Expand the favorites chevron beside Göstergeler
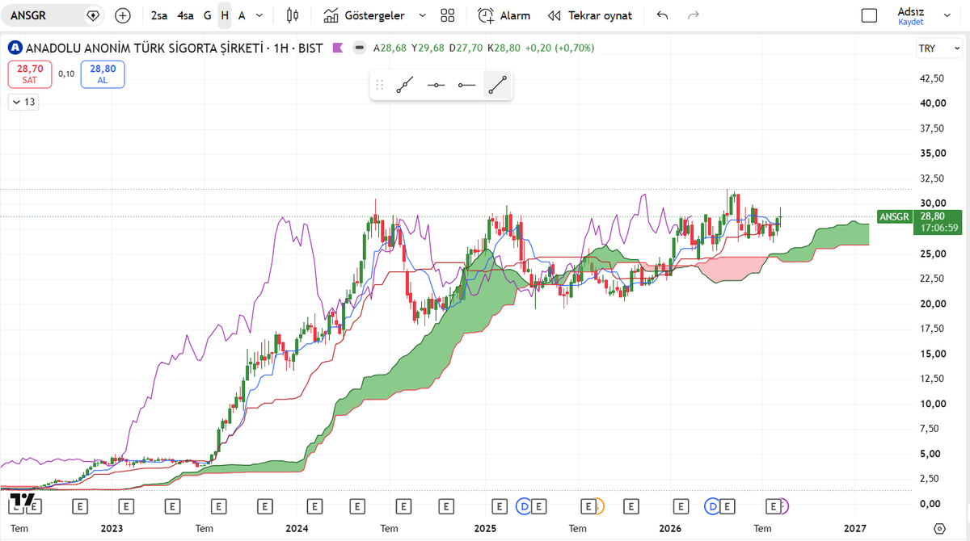 coord(422,15)
